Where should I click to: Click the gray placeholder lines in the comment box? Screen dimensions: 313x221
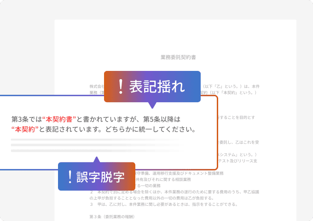coord(92,145)
